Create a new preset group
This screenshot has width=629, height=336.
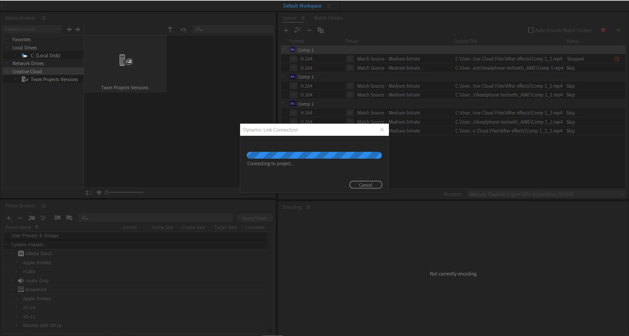[x=31, y=218]
